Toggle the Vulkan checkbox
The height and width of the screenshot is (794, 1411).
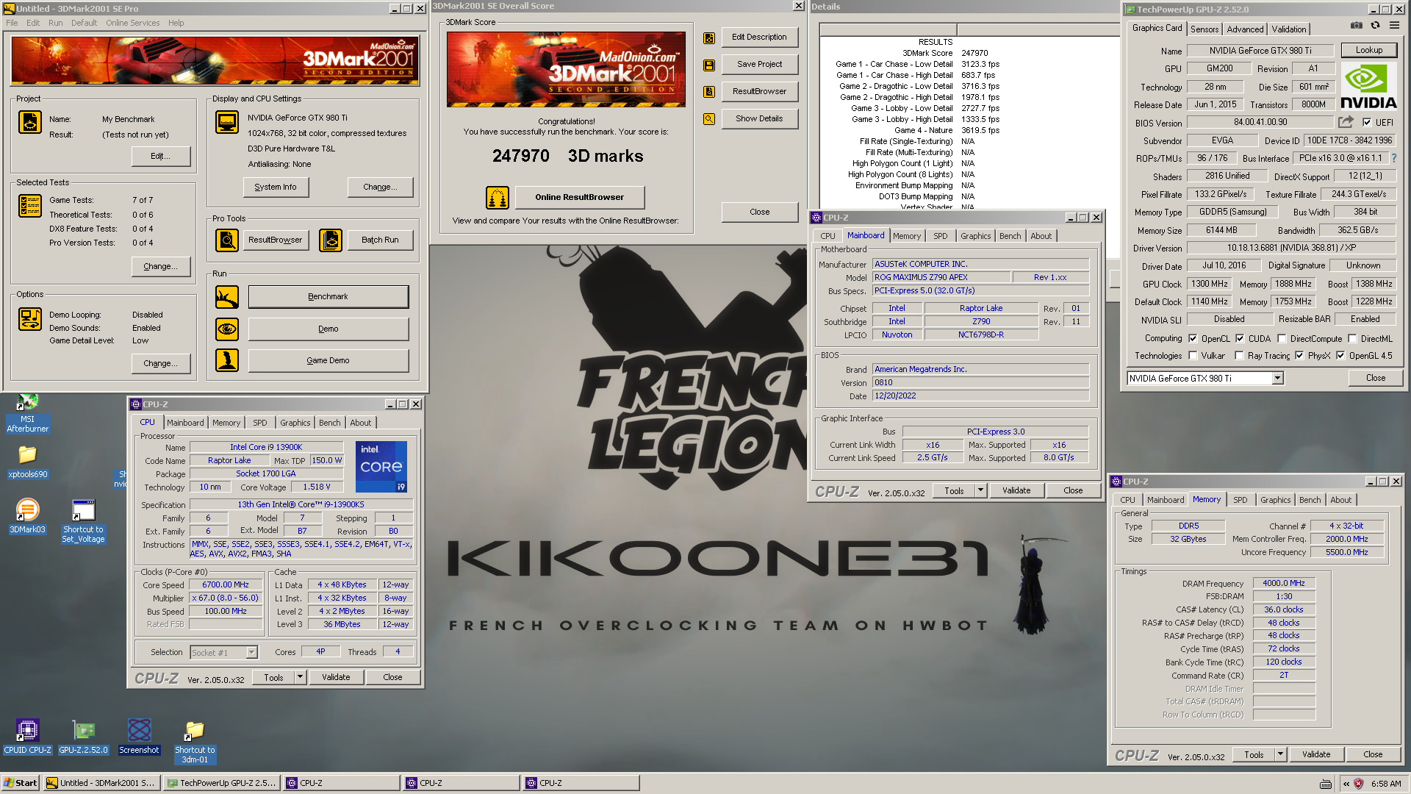click(x=1193, y=356)
